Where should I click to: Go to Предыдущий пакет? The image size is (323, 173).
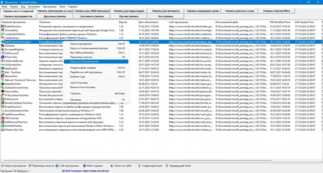tap(178, 166)
